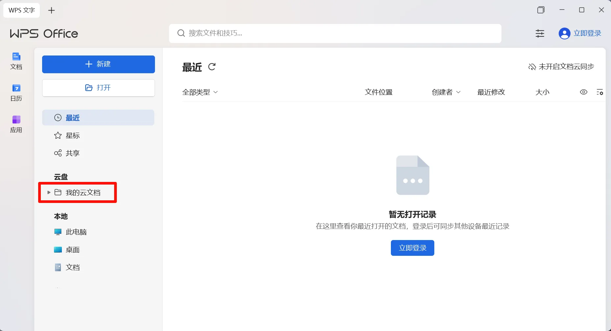611x331 pixels.
Task: Click the user avatar icon near 立即登录
Action: pyautogui.click(x=564, y=33)
